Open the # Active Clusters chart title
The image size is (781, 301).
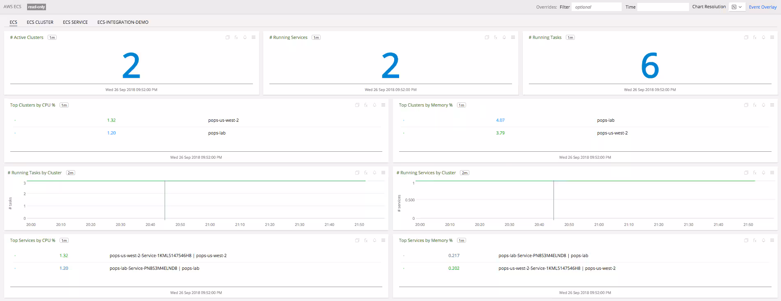coord(27,37)
